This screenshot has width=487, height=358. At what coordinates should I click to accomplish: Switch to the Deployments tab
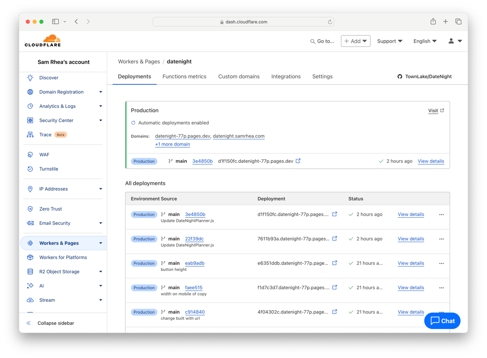click(x=134, y=76)
